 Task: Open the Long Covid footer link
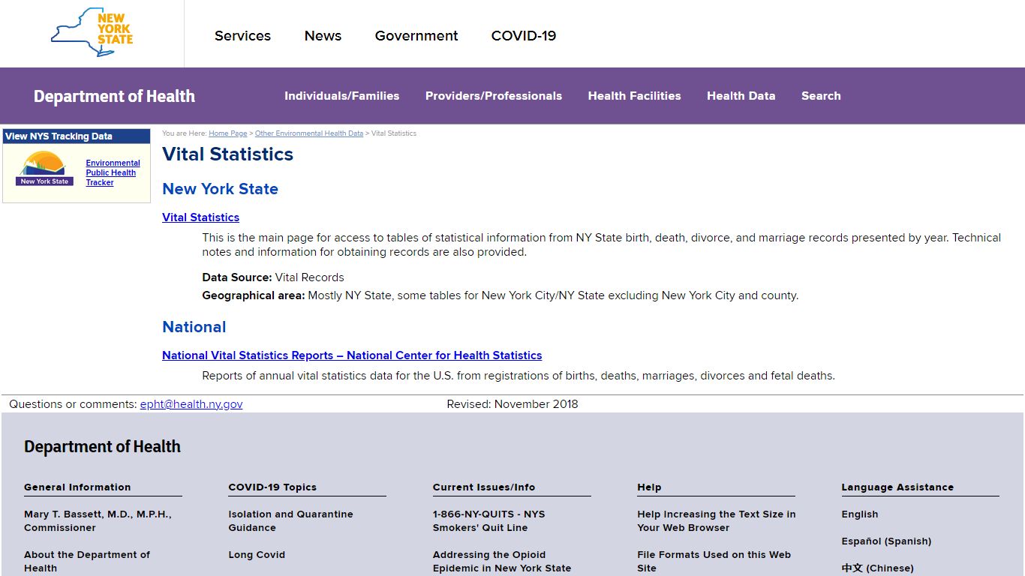coord(257,555)
